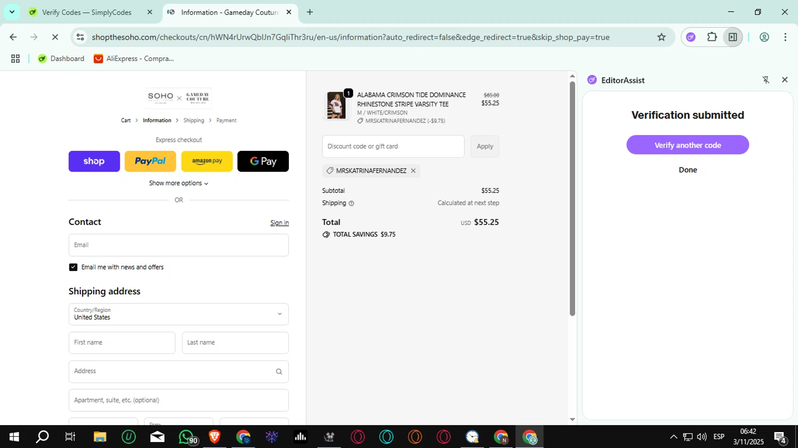Screen dimensions: 798x448
Task: Open the purple EditorAssist extension icon
Action: click(x=691, y=37)
